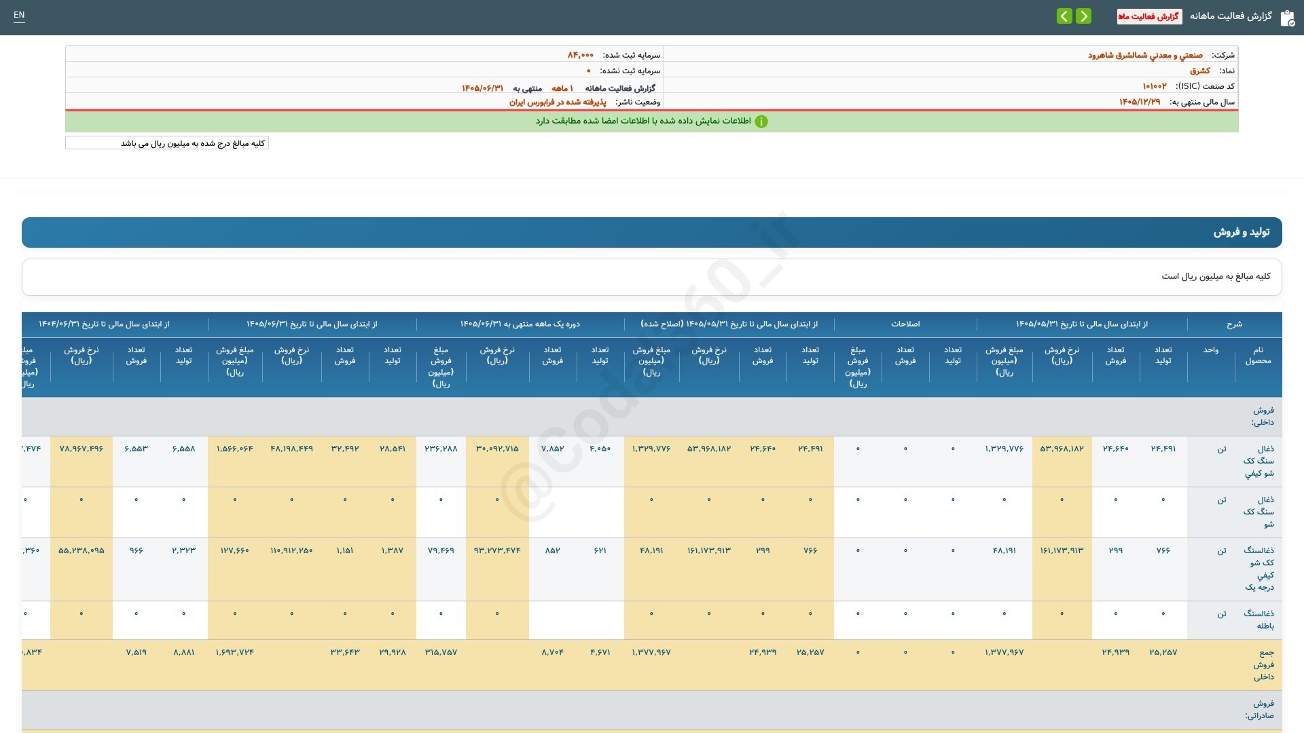Select the 'اصلاحات' column group header

[905, 324]
